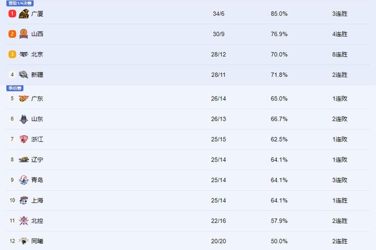This screenshot has height=250, width=376.
Task: Click the 山西 team logo icon
Action: pyautogui.click(x=24, y=34)
